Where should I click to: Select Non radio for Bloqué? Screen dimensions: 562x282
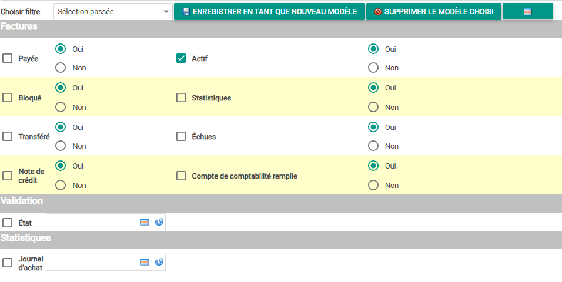61,107
